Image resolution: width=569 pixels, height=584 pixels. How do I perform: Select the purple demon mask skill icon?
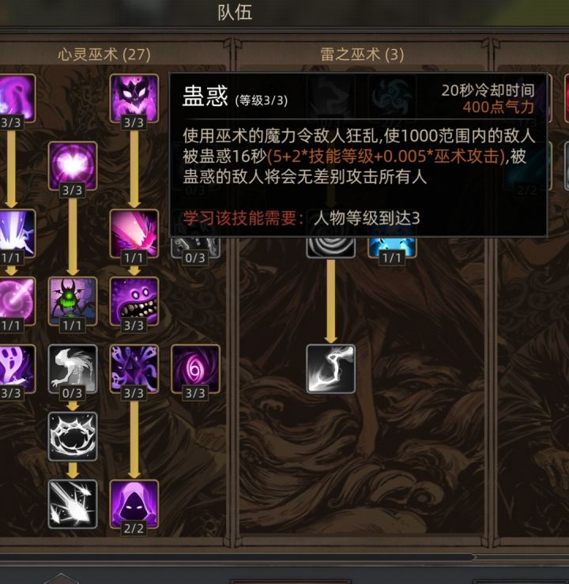tap(134, 97)
